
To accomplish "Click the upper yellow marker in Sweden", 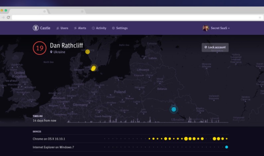I will (x=87, y=51).
